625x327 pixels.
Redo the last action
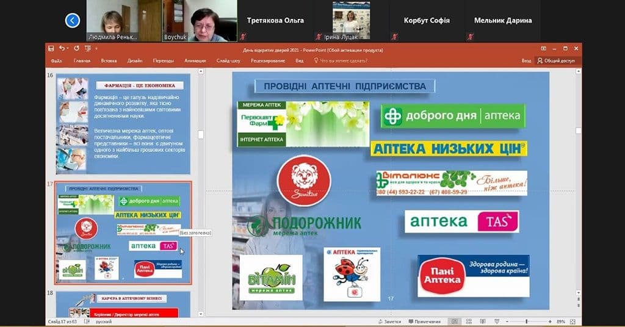76,49
